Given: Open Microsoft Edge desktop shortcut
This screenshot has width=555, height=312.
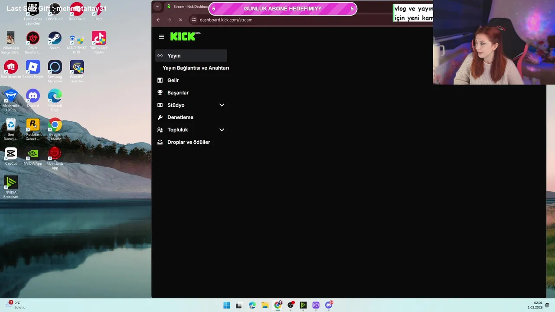Looking at the screenshot, I should 55,101.
